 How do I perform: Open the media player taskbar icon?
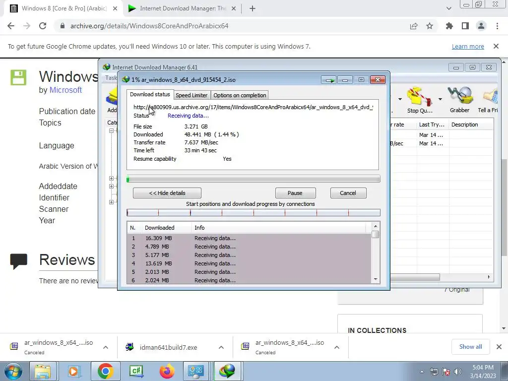[x=73, y=371]
